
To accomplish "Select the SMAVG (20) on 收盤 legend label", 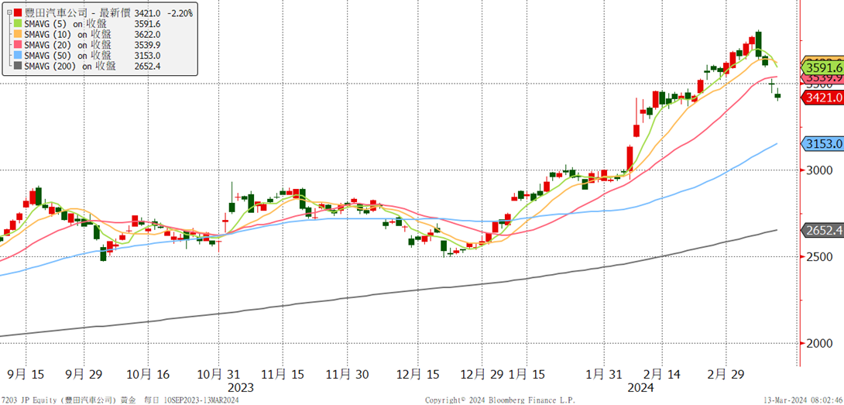I will click(68, 45).
